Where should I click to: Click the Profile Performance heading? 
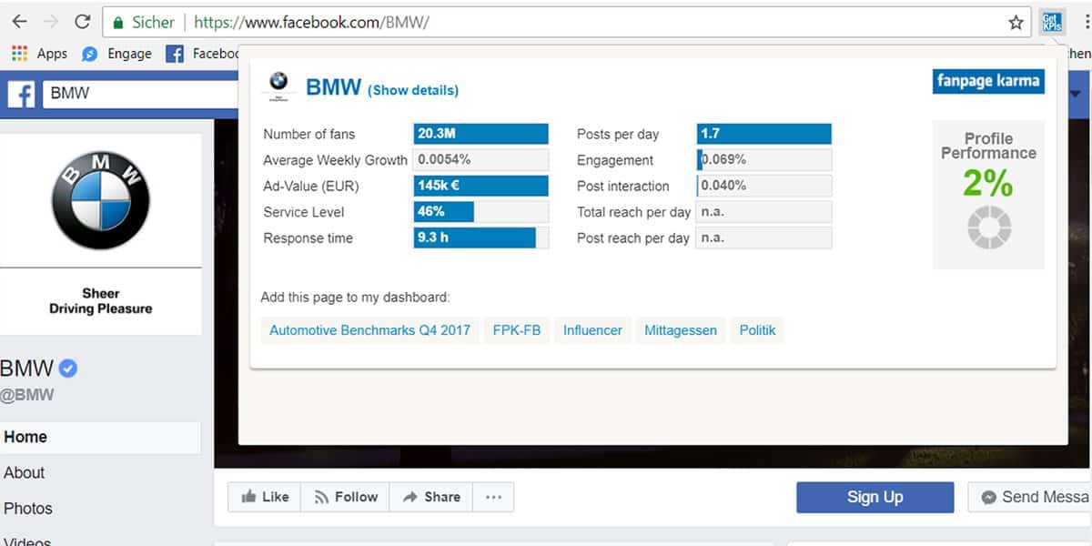point(988,146)
